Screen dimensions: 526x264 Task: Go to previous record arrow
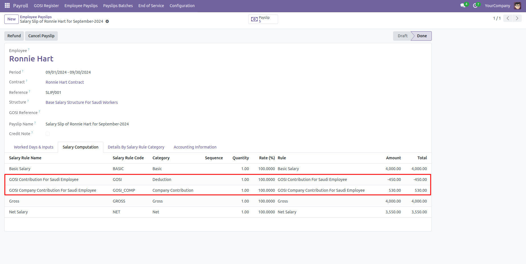[508, 18]
